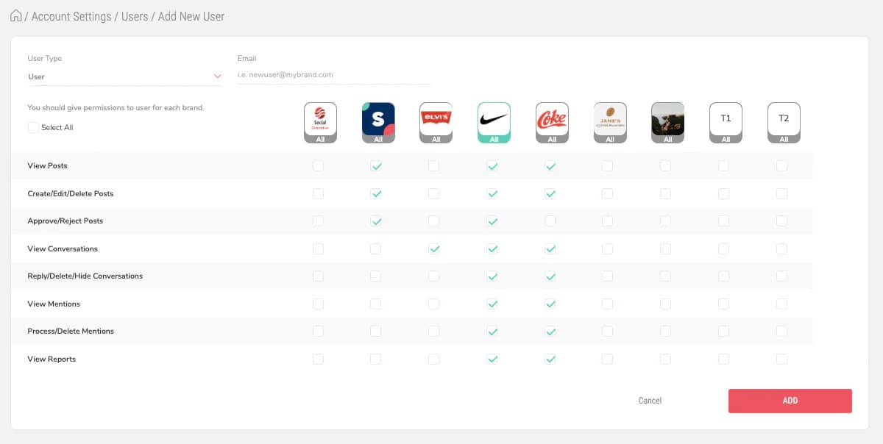
Task: Uncheck View Conversations for Levi's
Action: tap(434, 249)
